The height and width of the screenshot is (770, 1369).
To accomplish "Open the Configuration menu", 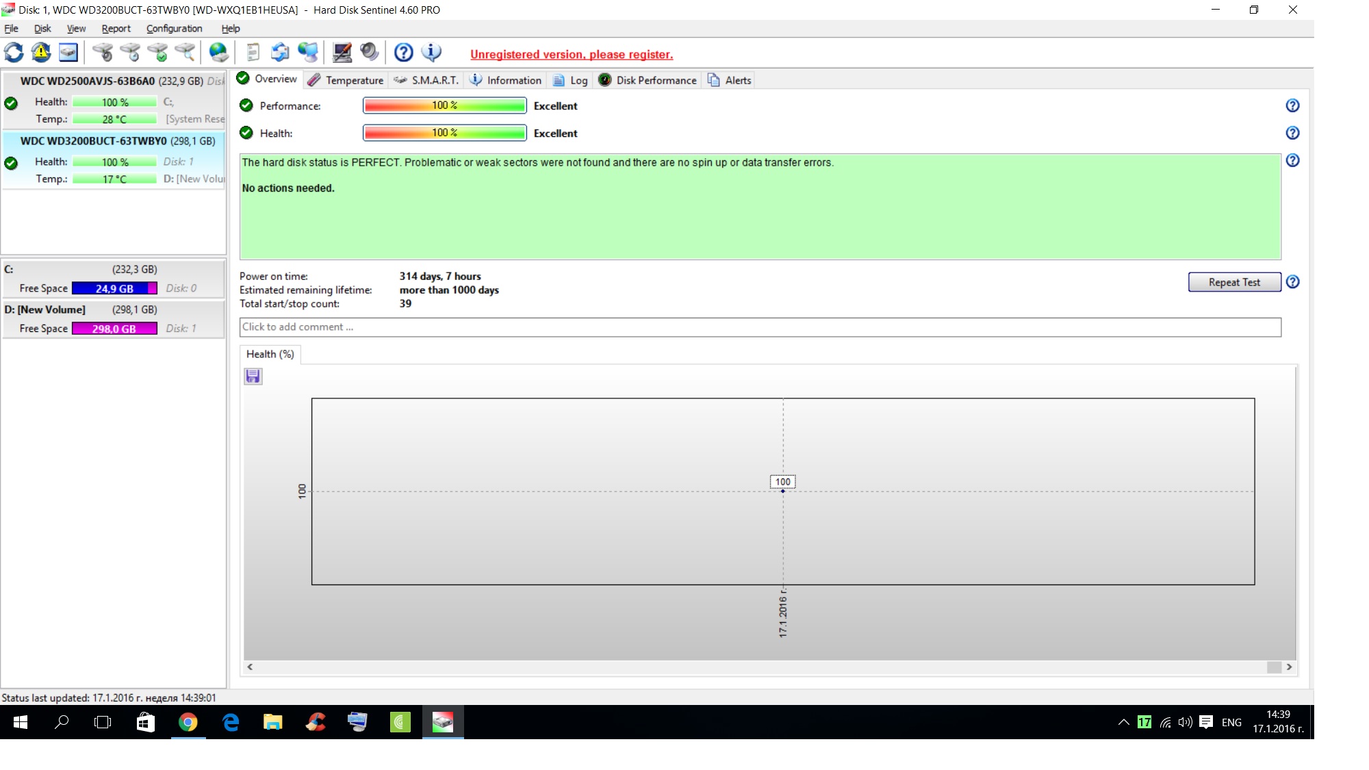I will 174,29.
